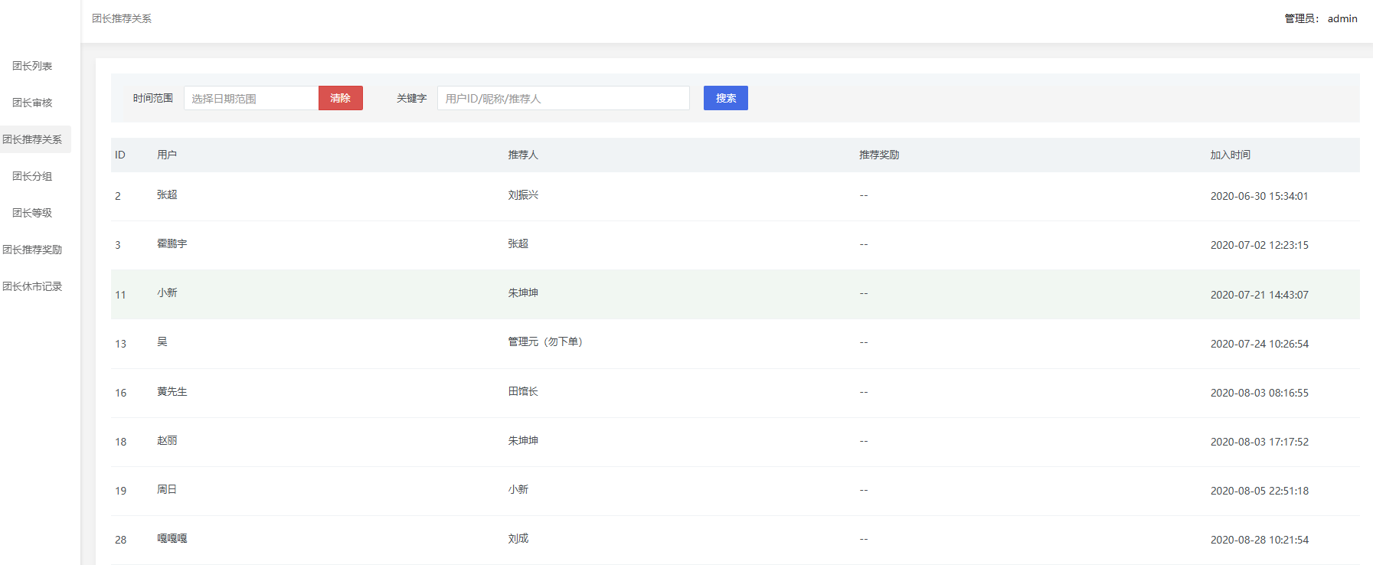
Task: Click the admin account name
Action: click(1342, 18)
